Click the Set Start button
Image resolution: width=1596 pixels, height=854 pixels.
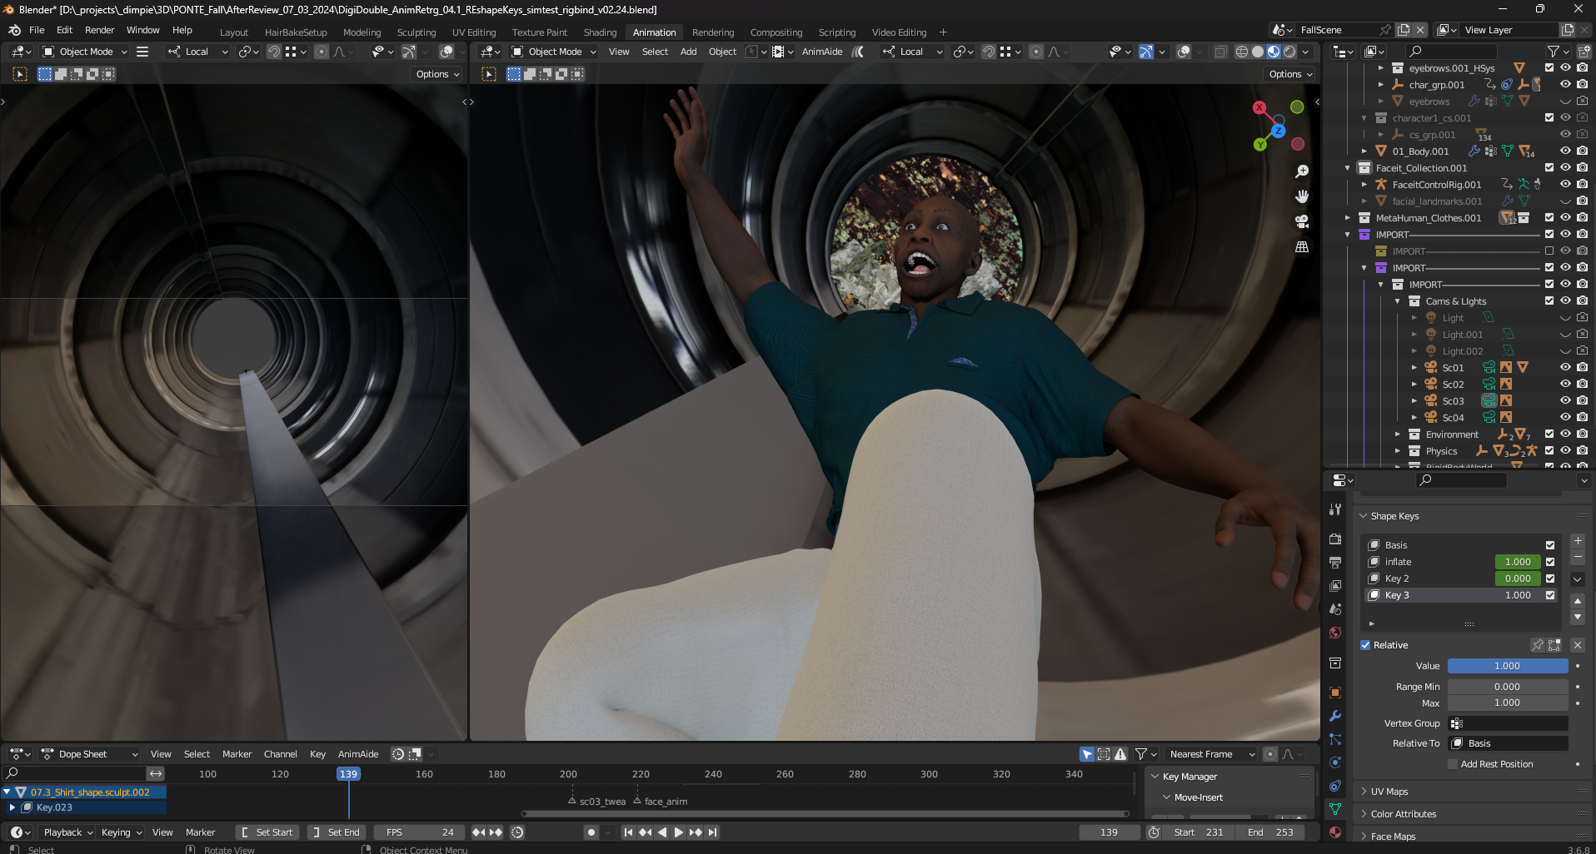coord(267,832)
